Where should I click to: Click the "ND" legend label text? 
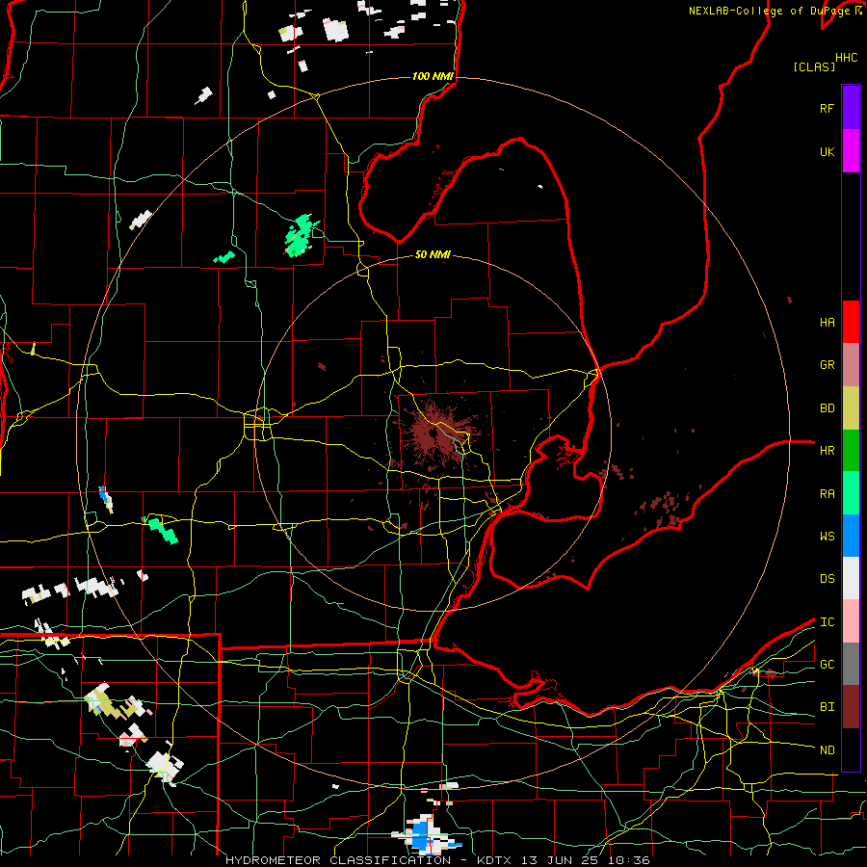827,749
